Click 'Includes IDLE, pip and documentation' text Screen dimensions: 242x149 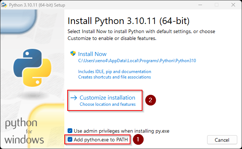click(114, 72)
